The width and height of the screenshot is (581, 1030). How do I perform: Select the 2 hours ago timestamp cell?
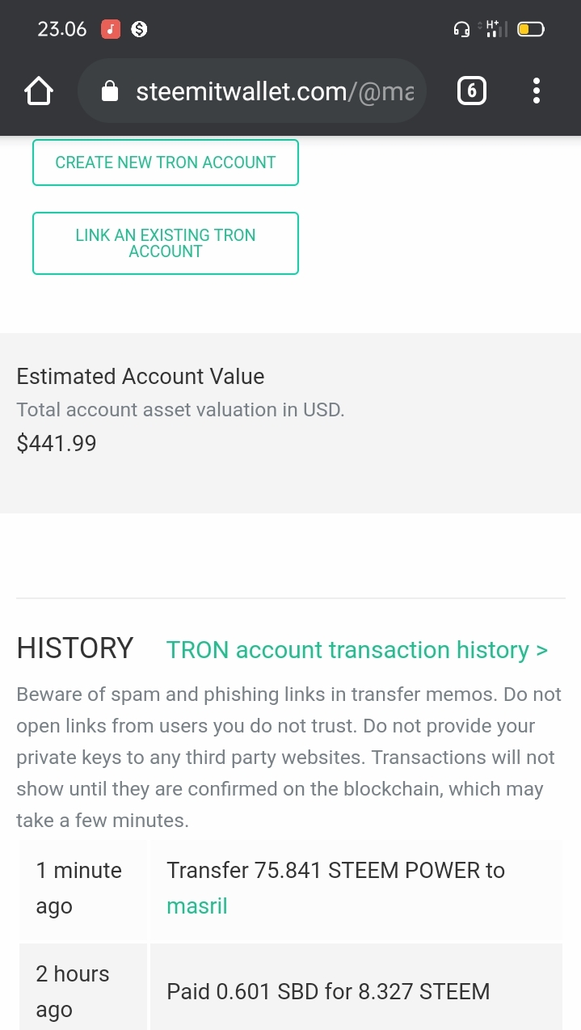pyautogui.click(x=83, y=992)
